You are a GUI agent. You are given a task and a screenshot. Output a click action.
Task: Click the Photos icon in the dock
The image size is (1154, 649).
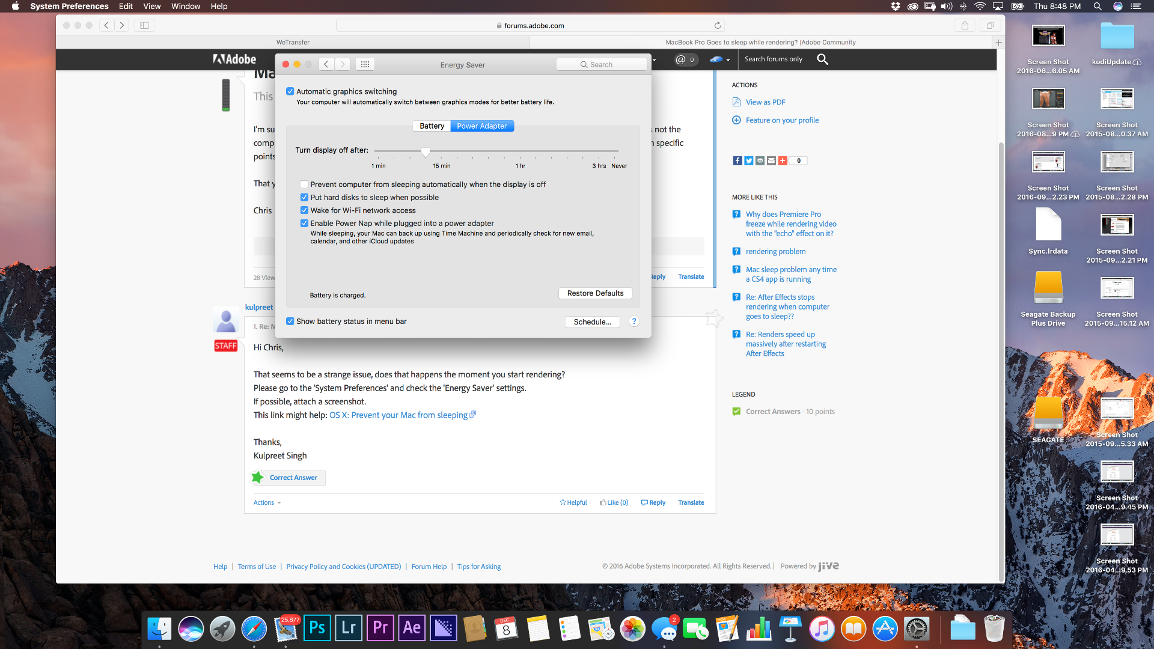click(632, 629)
